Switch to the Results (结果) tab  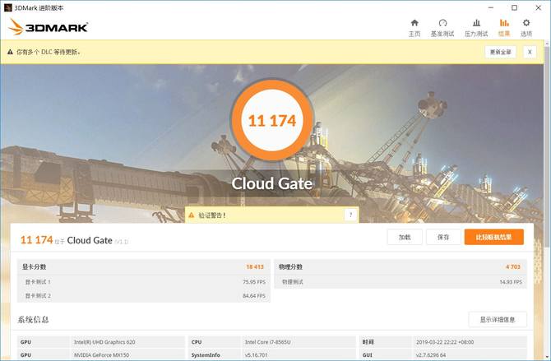504,28
